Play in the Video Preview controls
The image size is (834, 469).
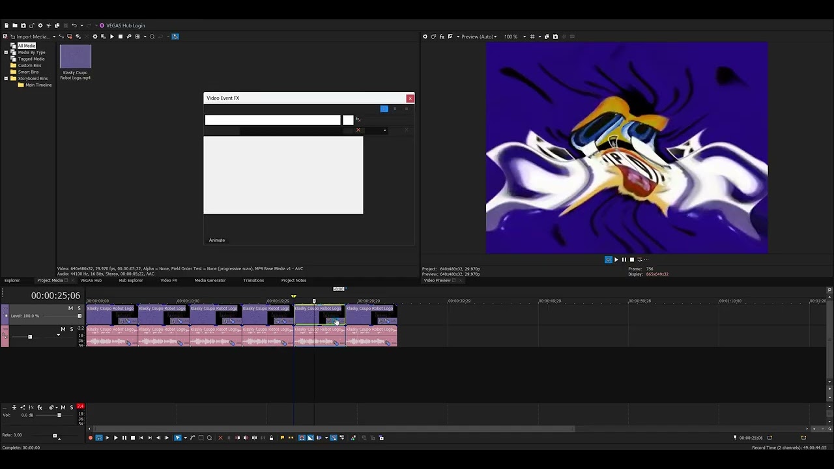tap(616, 259)
